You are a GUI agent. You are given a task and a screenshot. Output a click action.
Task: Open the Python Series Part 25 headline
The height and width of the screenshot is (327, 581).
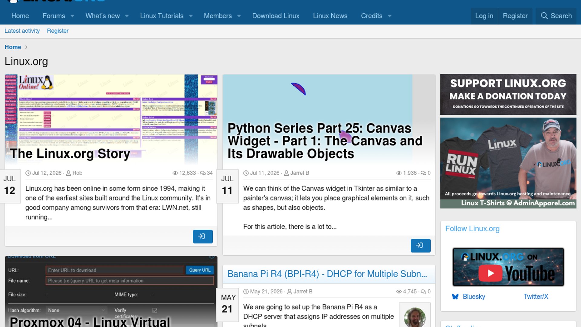[x=325, y=141]
